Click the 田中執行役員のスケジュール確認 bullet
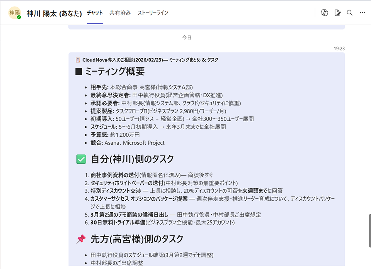The height and width of the screenshot is (269, 371). 152,255
